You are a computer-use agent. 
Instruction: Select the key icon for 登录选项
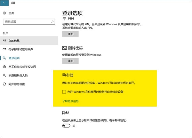coord(4,58)
